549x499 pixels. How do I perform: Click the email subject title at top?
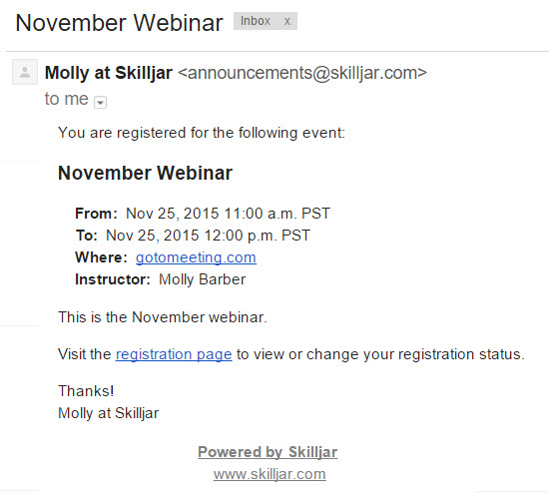pyautogui.click(x=119, y=23)
